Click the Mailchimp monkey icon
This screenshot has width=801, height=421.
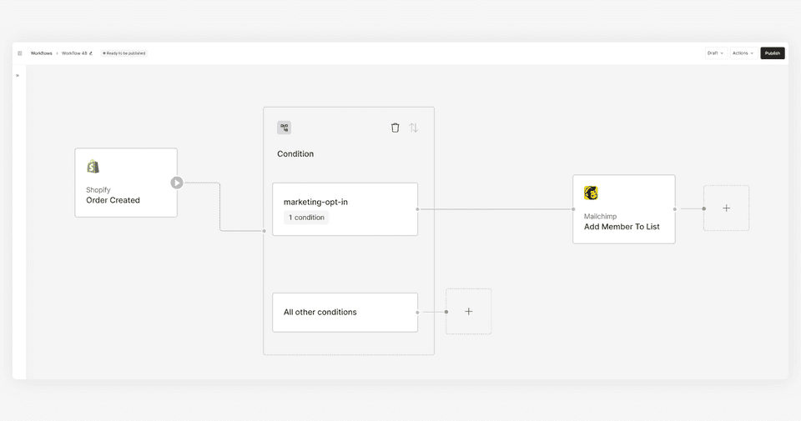pos(591,193)
